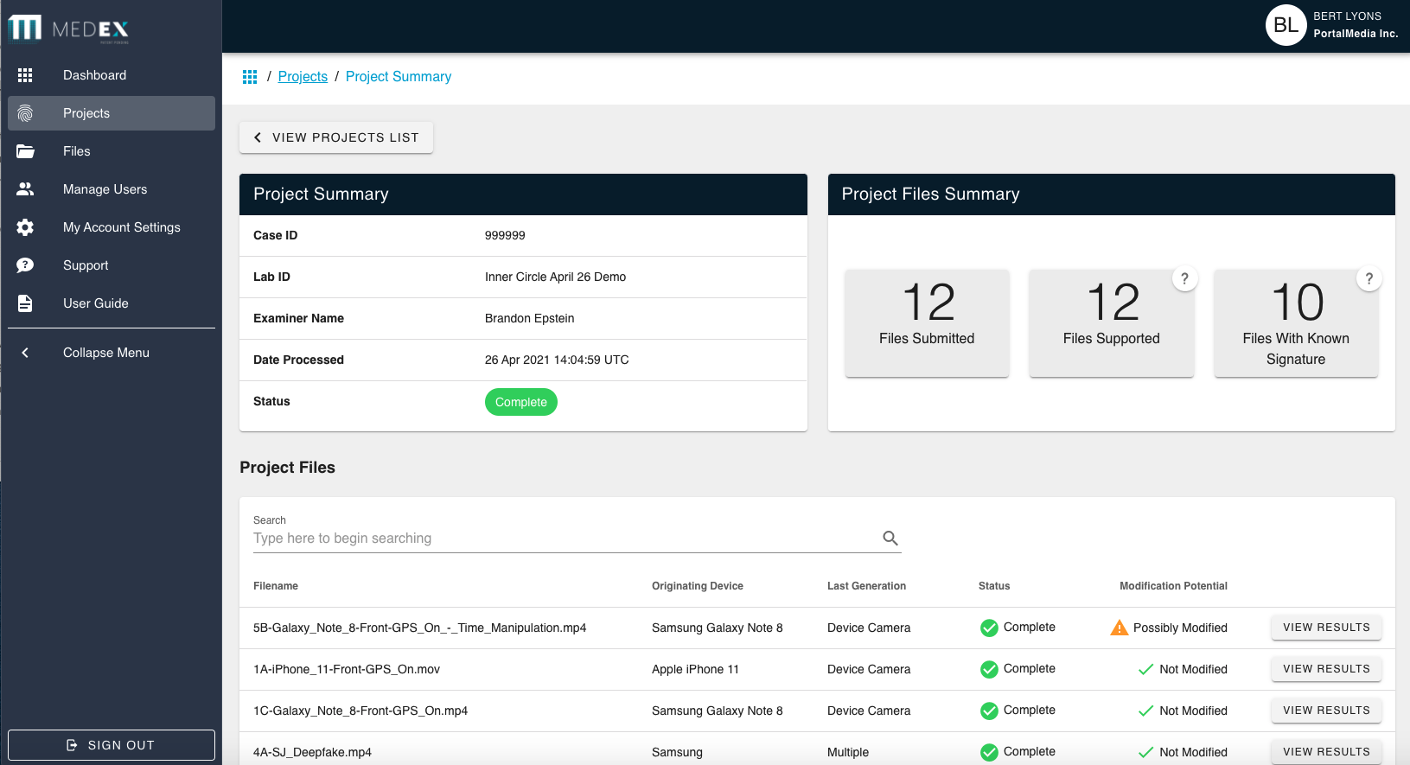Click View Projects List button
Image resolution: width=1410 pixels, height=765 pixels.
[x=336, y=137]
